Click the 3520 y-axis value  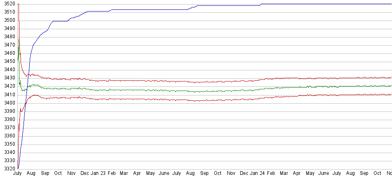point(8,4)
